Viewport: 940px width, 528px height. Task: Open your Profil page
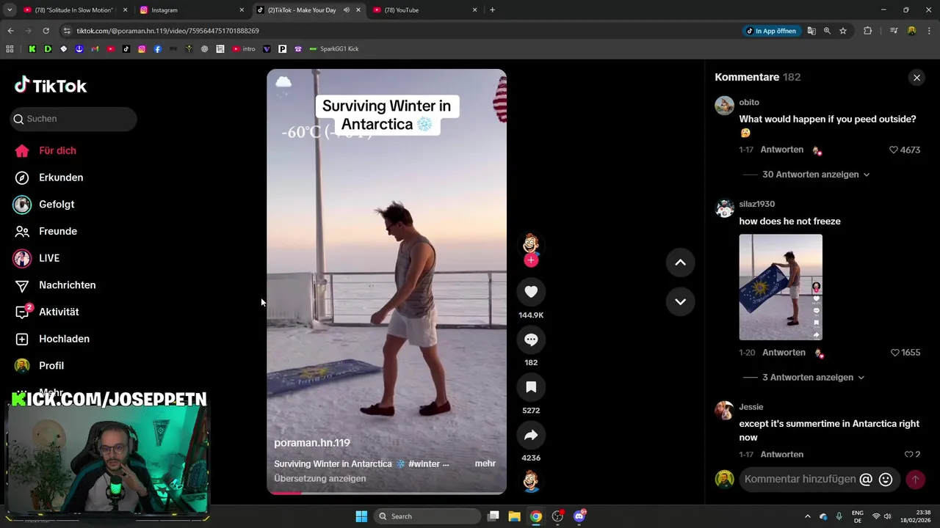[x=40, y=365]
